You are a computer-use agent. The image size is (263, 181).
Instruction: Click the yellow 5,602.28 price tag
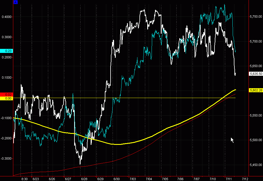click(256, 90)
